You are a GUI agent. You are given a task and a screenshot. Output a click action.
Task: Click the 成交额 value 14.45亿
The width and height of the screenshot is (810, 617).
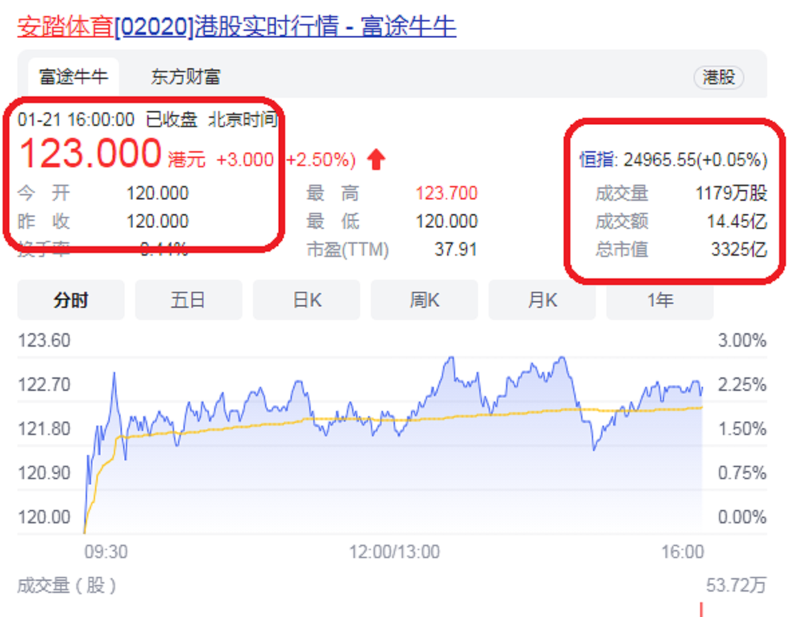(x=737, y=221)
